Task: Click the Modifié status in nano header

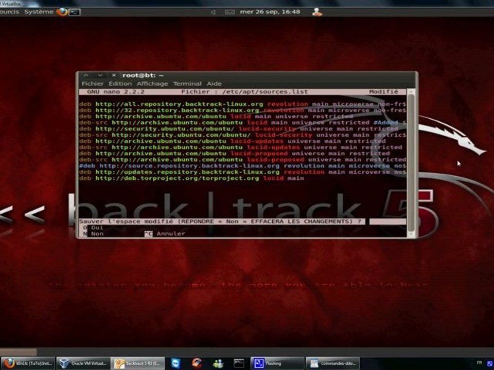Action: [x=383, y=92]
